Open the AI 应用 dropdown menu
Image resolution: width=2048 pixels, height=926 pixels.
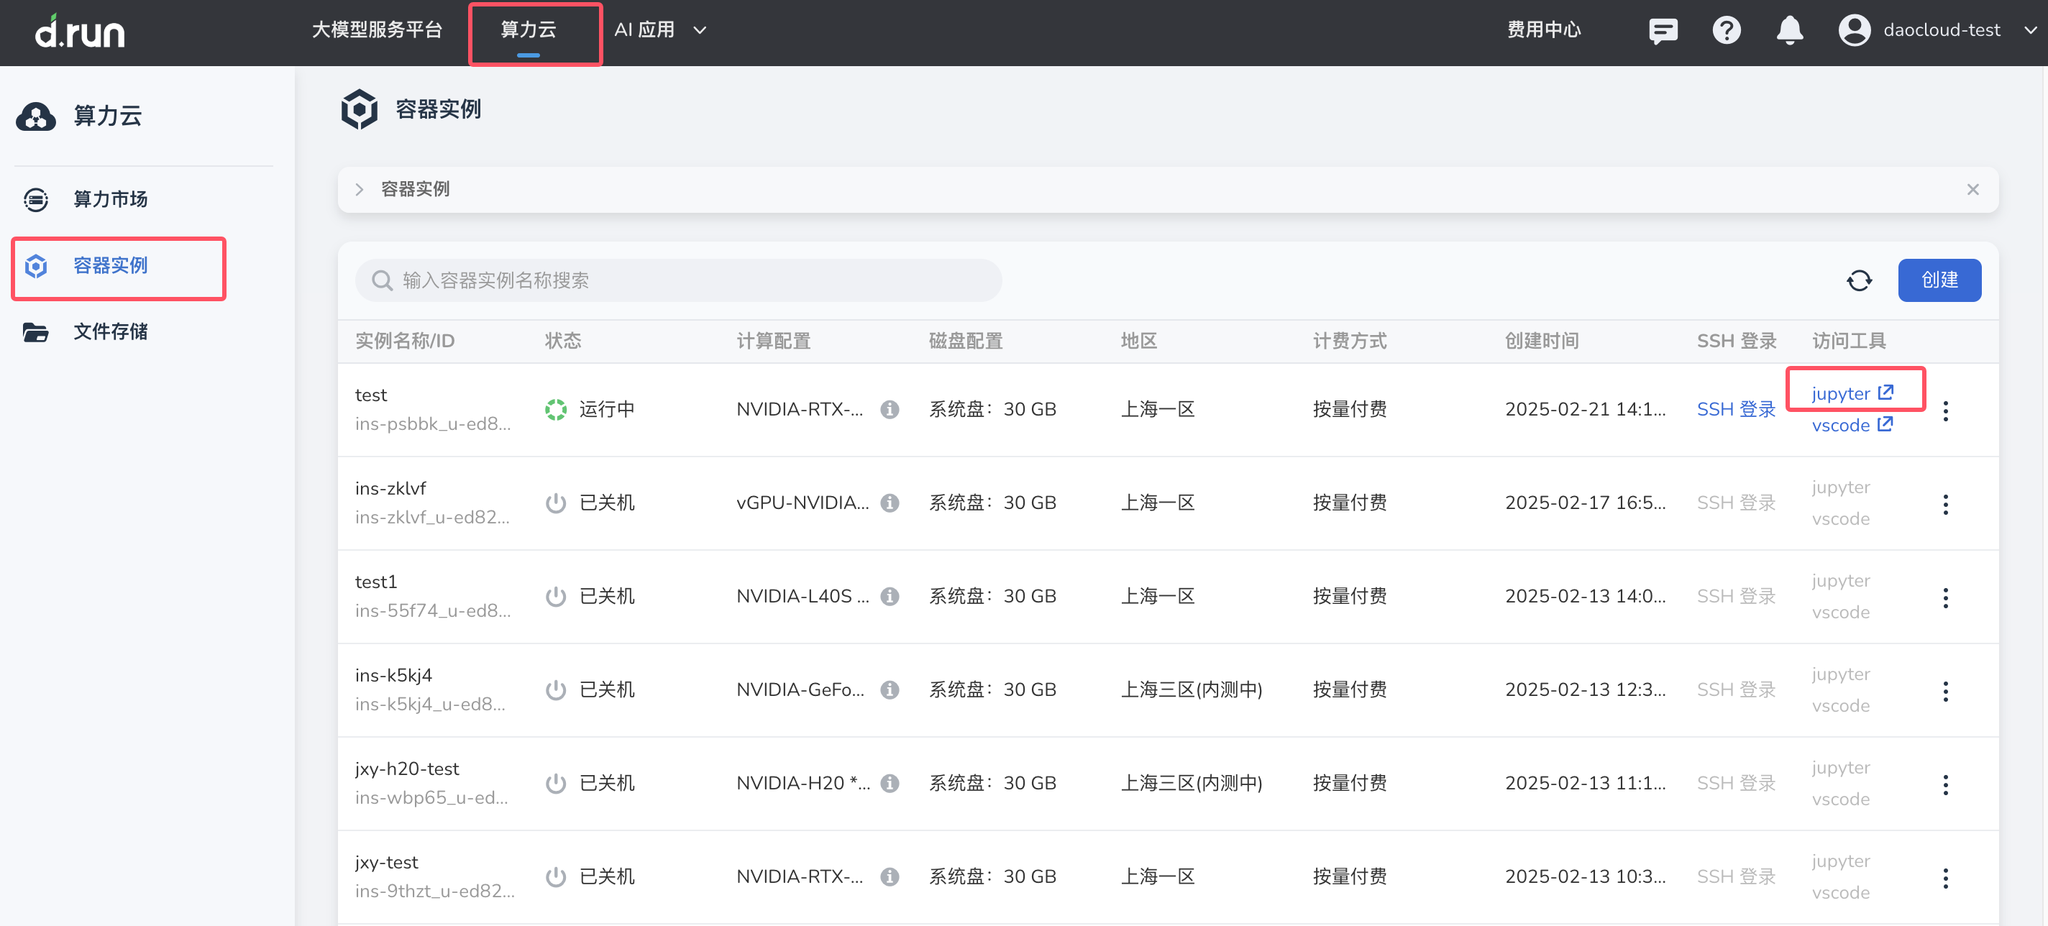pyautogui.click(x=660, y=30)
